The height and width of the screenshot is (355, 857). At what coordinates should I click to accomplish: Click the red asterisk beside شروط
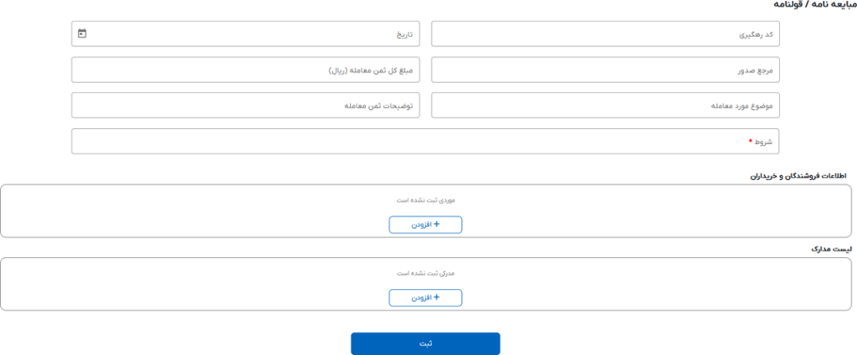(751, 141)
